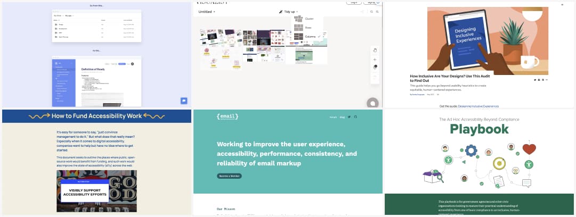This screenshot has width=576, height=217.
Task: Open the Blog menu item
Action: pos(342,117)
